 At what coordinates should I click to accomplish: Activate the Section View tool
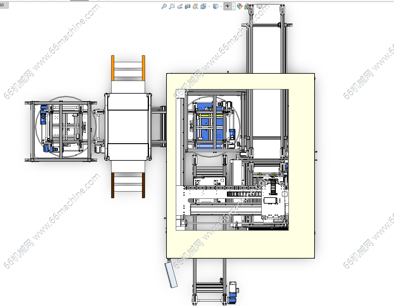188,6
